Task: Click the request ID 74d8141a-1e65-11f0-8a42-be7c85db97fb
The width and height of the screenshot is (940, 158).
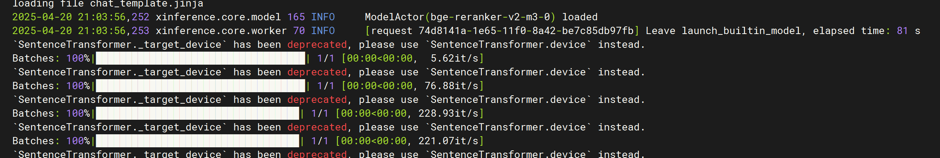Action: pyautogui.click(x=526, y=31)
